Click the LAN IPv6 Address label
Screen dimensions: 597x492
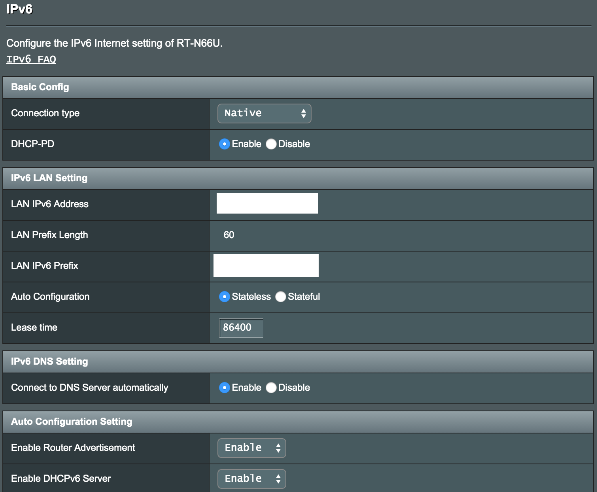click(50, 204)
